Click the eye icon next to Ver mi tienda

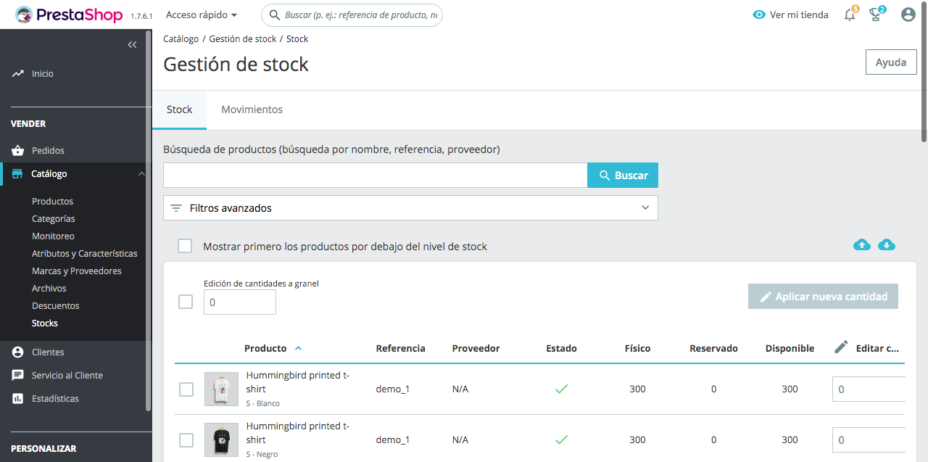coord(759,15)
